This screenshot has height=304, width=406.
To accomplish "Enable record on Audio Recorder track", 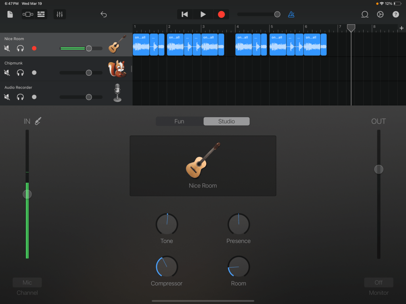I will pos(34,97).
